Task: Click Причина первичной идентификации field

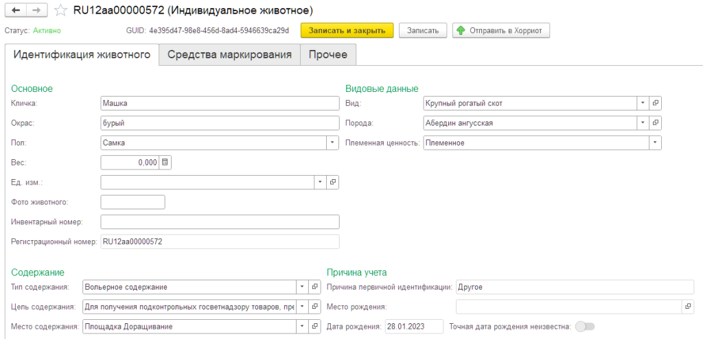Action: (575, 287)
